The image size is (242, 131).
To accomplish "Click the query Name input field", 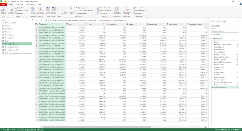I will (225, 31).
